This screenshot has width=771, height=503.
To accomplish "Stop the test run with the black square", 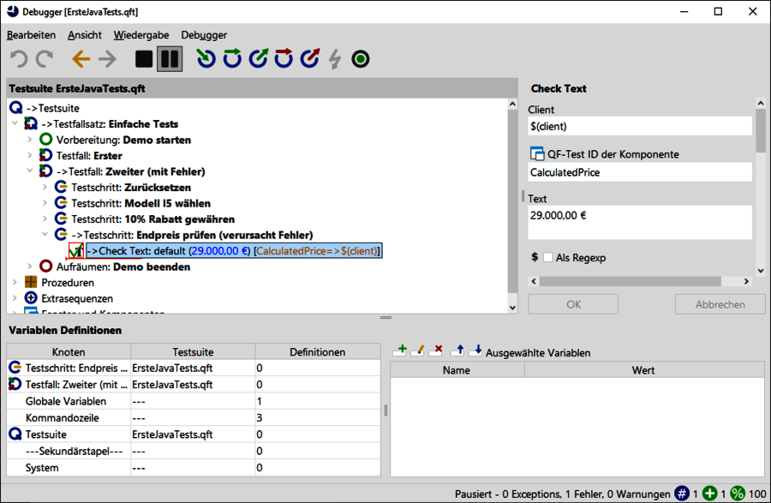I will click(x=144, y=59).
